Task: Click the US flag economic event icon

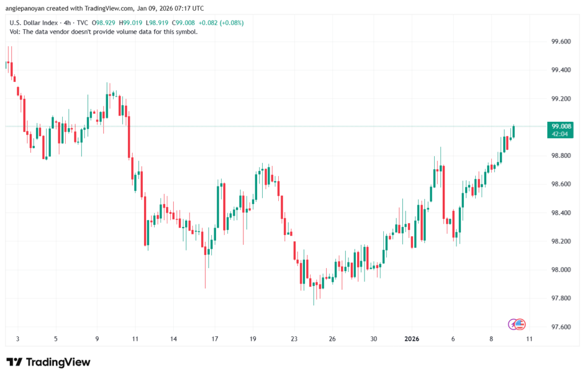Action: pyautogui.click(x=520, y=324)
